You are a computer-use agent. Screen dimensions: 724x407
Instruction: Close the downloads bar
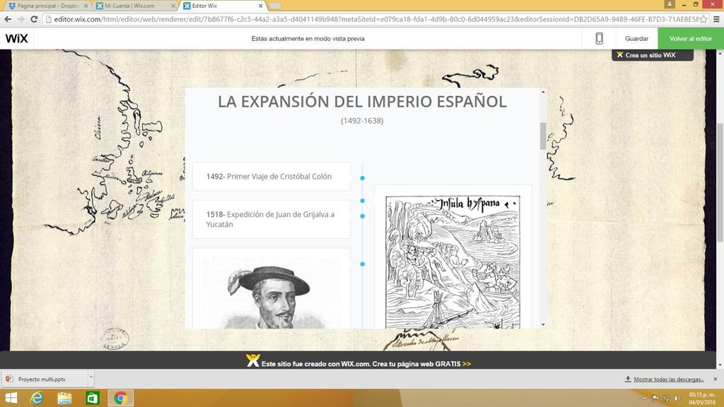716,379
